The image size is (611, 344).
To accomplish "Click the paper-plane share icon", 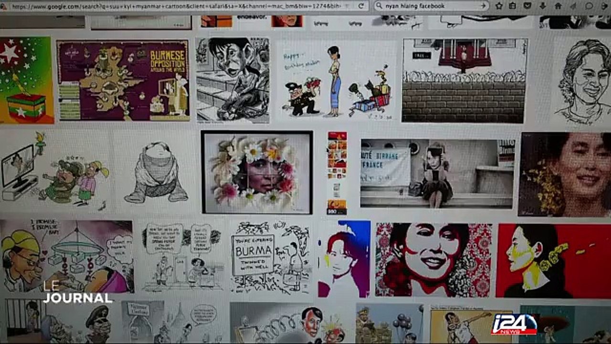I will point(574,6).
